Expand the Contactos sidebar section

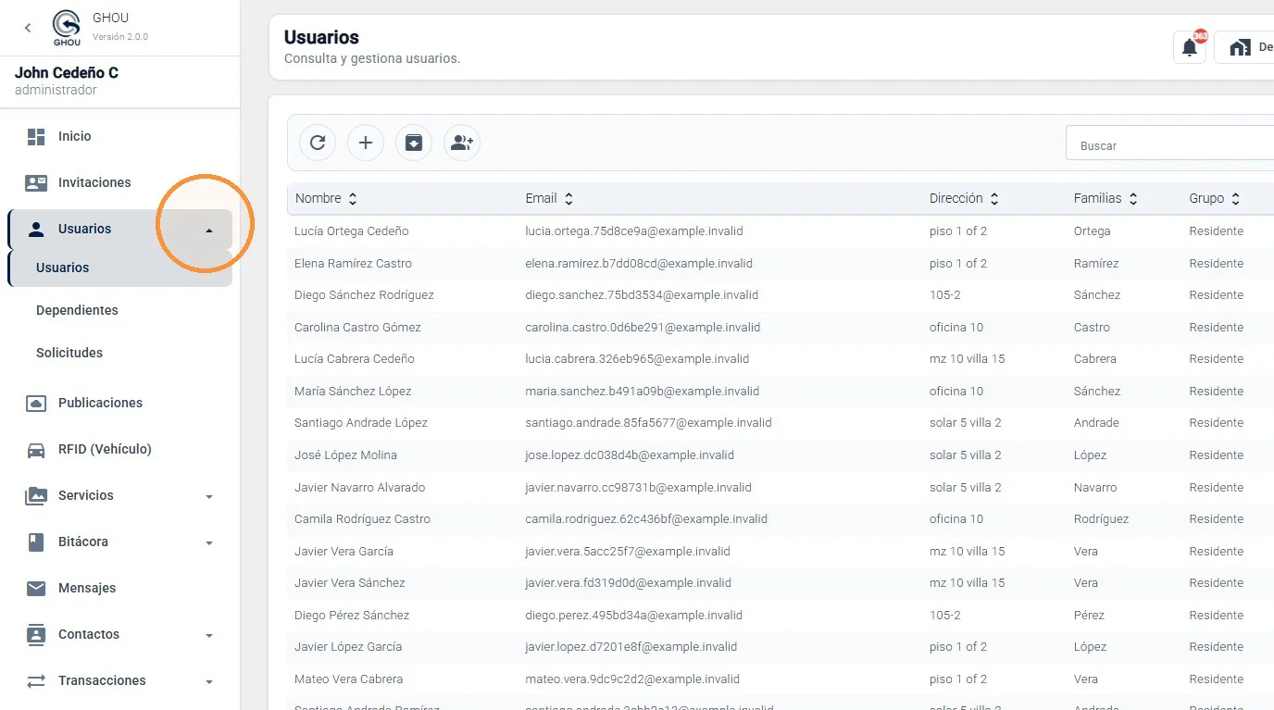(209, 635)
